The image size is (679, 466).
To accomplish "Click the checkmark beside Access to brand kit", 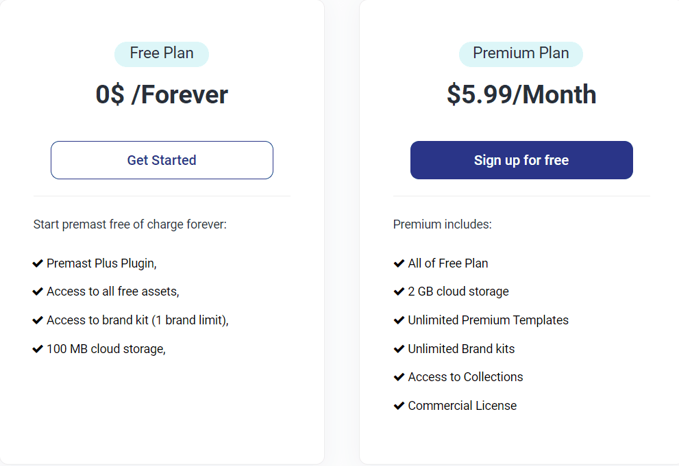I will 38,320.
